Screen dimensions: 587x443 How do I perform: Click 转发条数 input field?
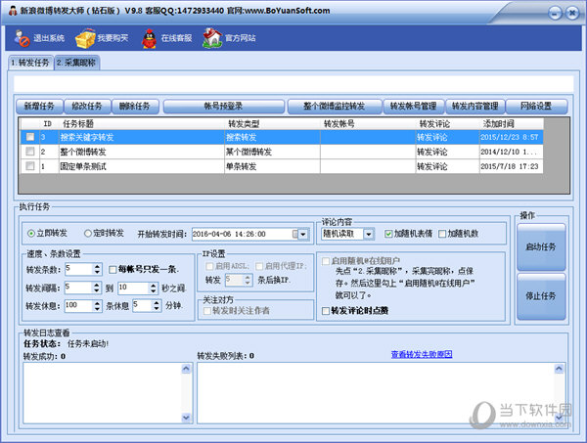pyautogui.click(x=79, y=269)
